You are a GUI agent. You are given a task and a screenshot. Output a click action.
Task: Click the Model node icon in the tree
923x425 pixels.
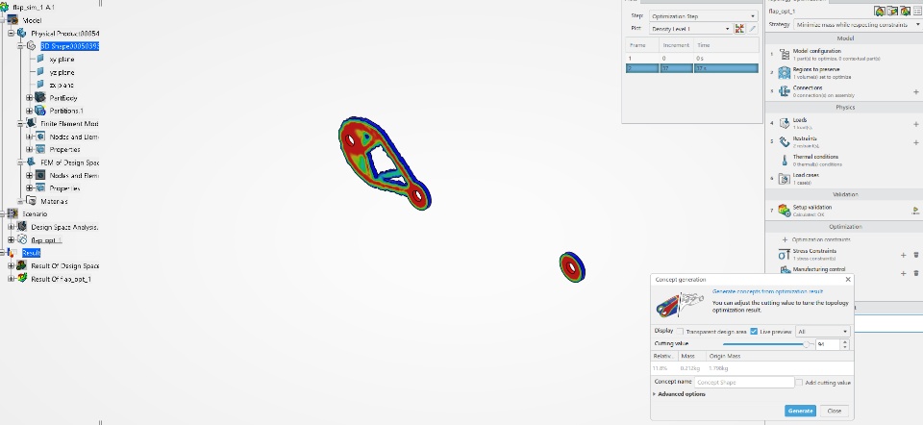tap(12, 20)
